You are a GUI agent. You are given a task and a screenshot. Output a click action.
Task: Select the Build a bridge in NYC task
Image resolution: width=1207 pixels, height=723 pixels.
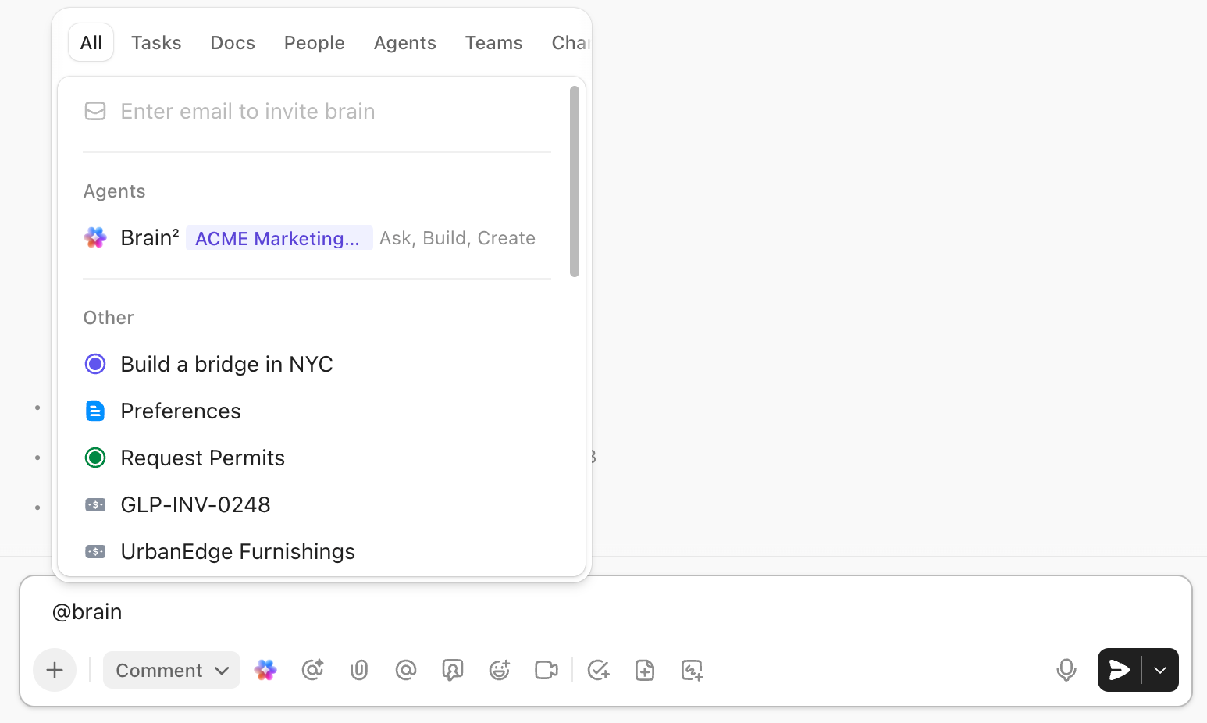[317, 365]
